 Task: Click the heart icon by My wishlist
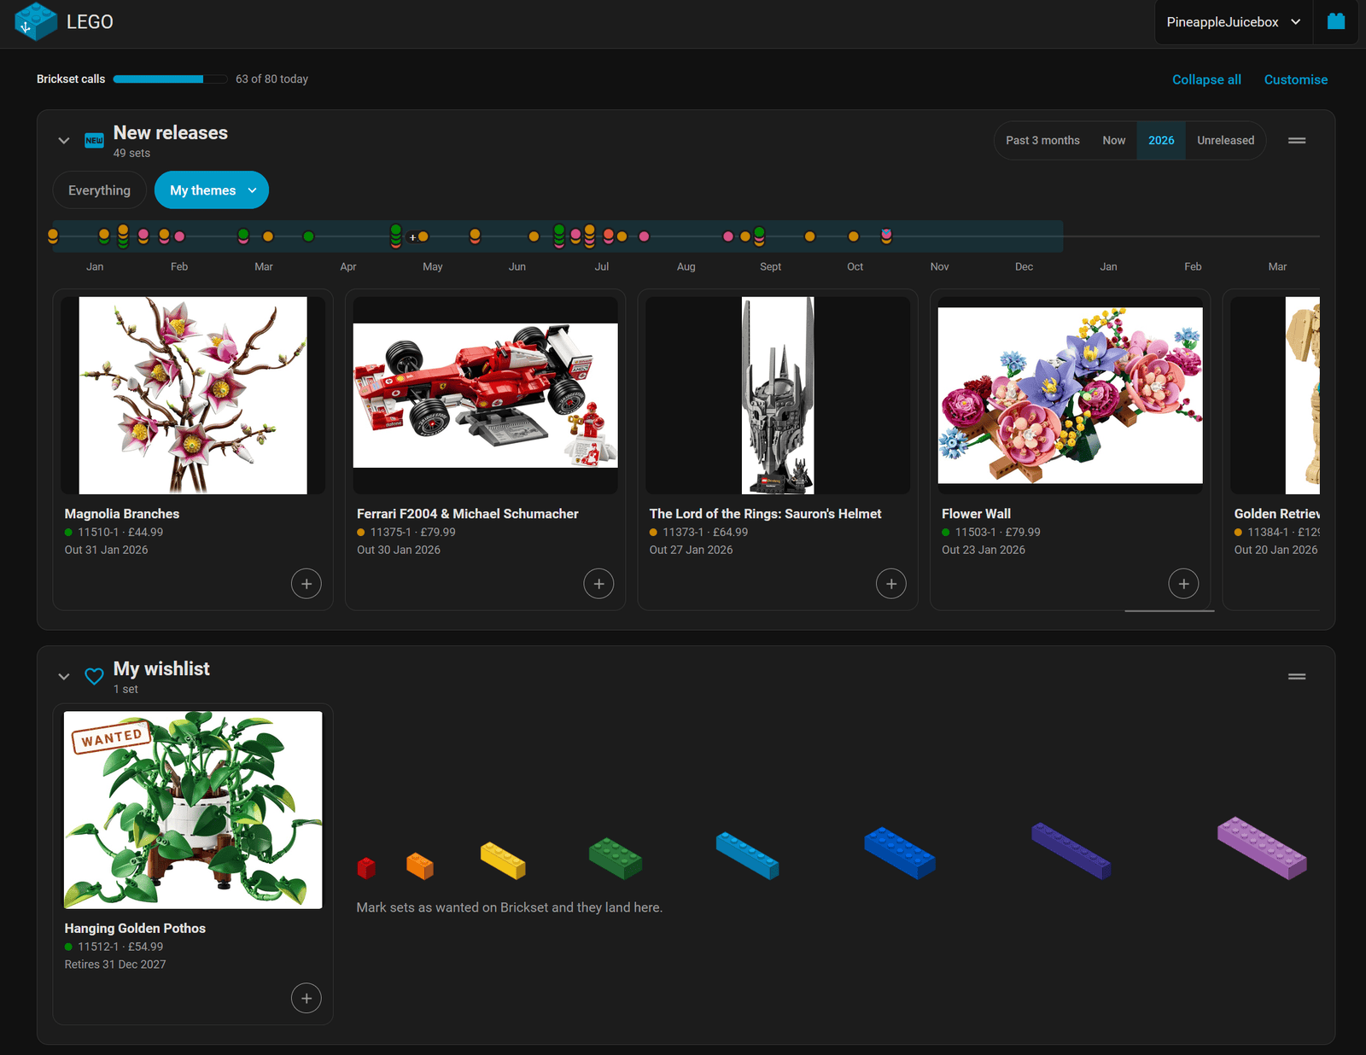94,677
